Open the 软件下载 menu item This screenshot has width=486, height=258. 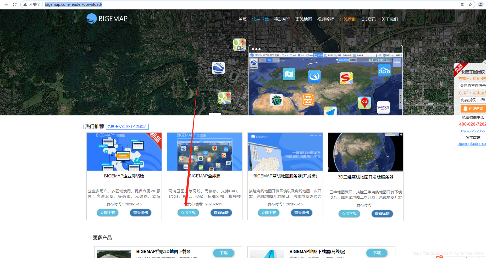coord(260,19)
